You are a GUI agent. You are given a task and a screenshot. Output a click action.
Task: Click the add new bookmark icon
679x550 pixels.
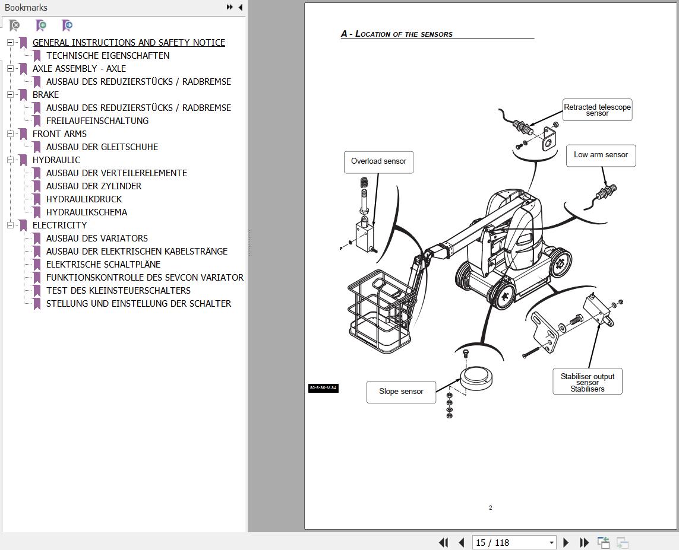click(41, 26)
